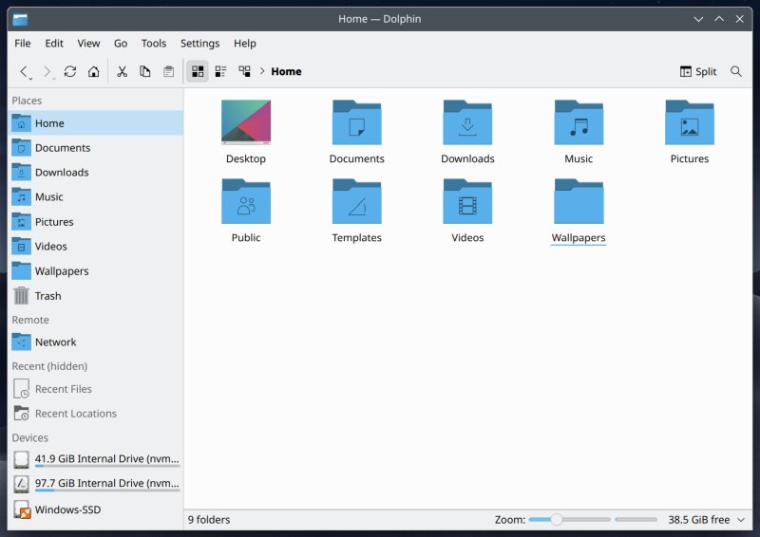Open the View menu
760x537 pixels.
point(88,44)
